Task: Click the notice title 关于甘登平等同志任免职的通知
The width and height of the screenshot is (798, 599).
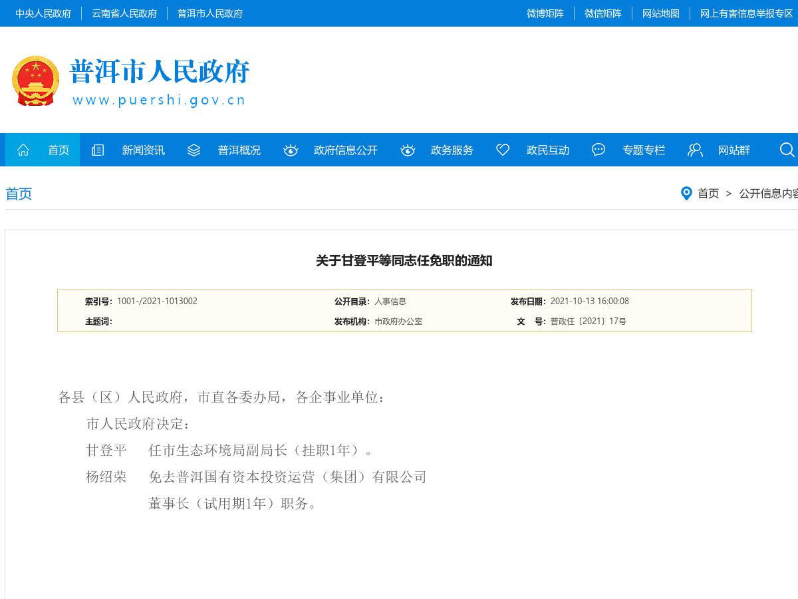Action: tap(404, 261)
